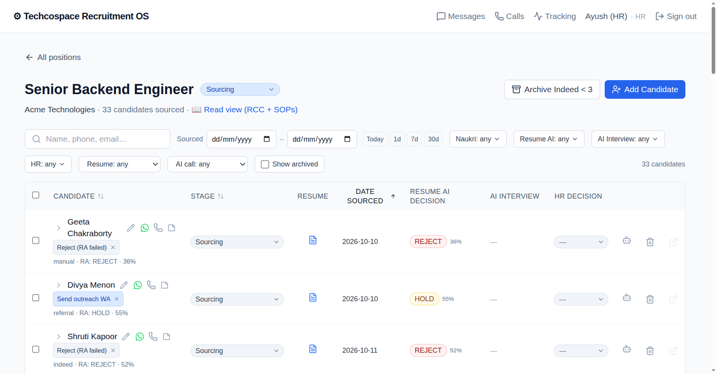This screenshot has height=374, width=716.
Task: Go back to All positions
Action: (53, 57)
